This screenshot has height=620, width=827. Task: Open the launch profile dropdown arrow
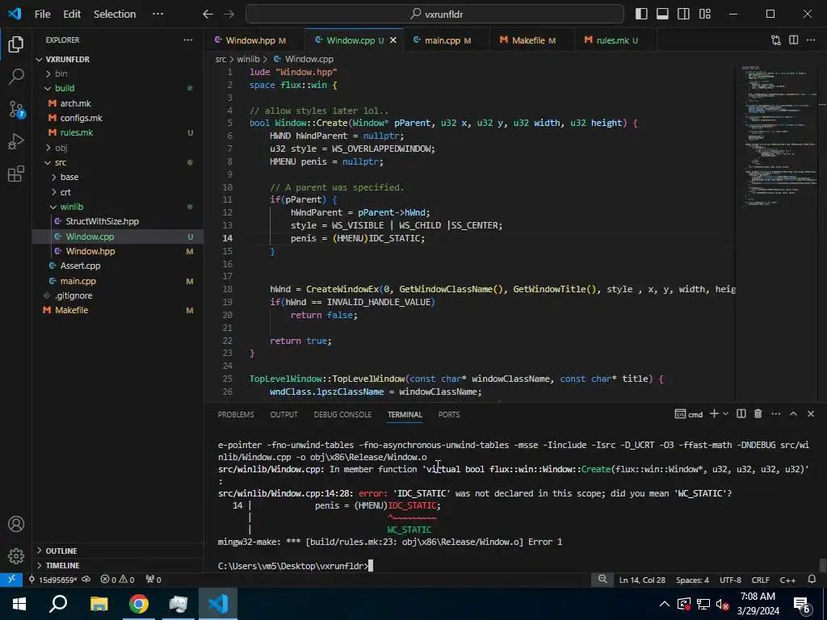tap(726, 414)
